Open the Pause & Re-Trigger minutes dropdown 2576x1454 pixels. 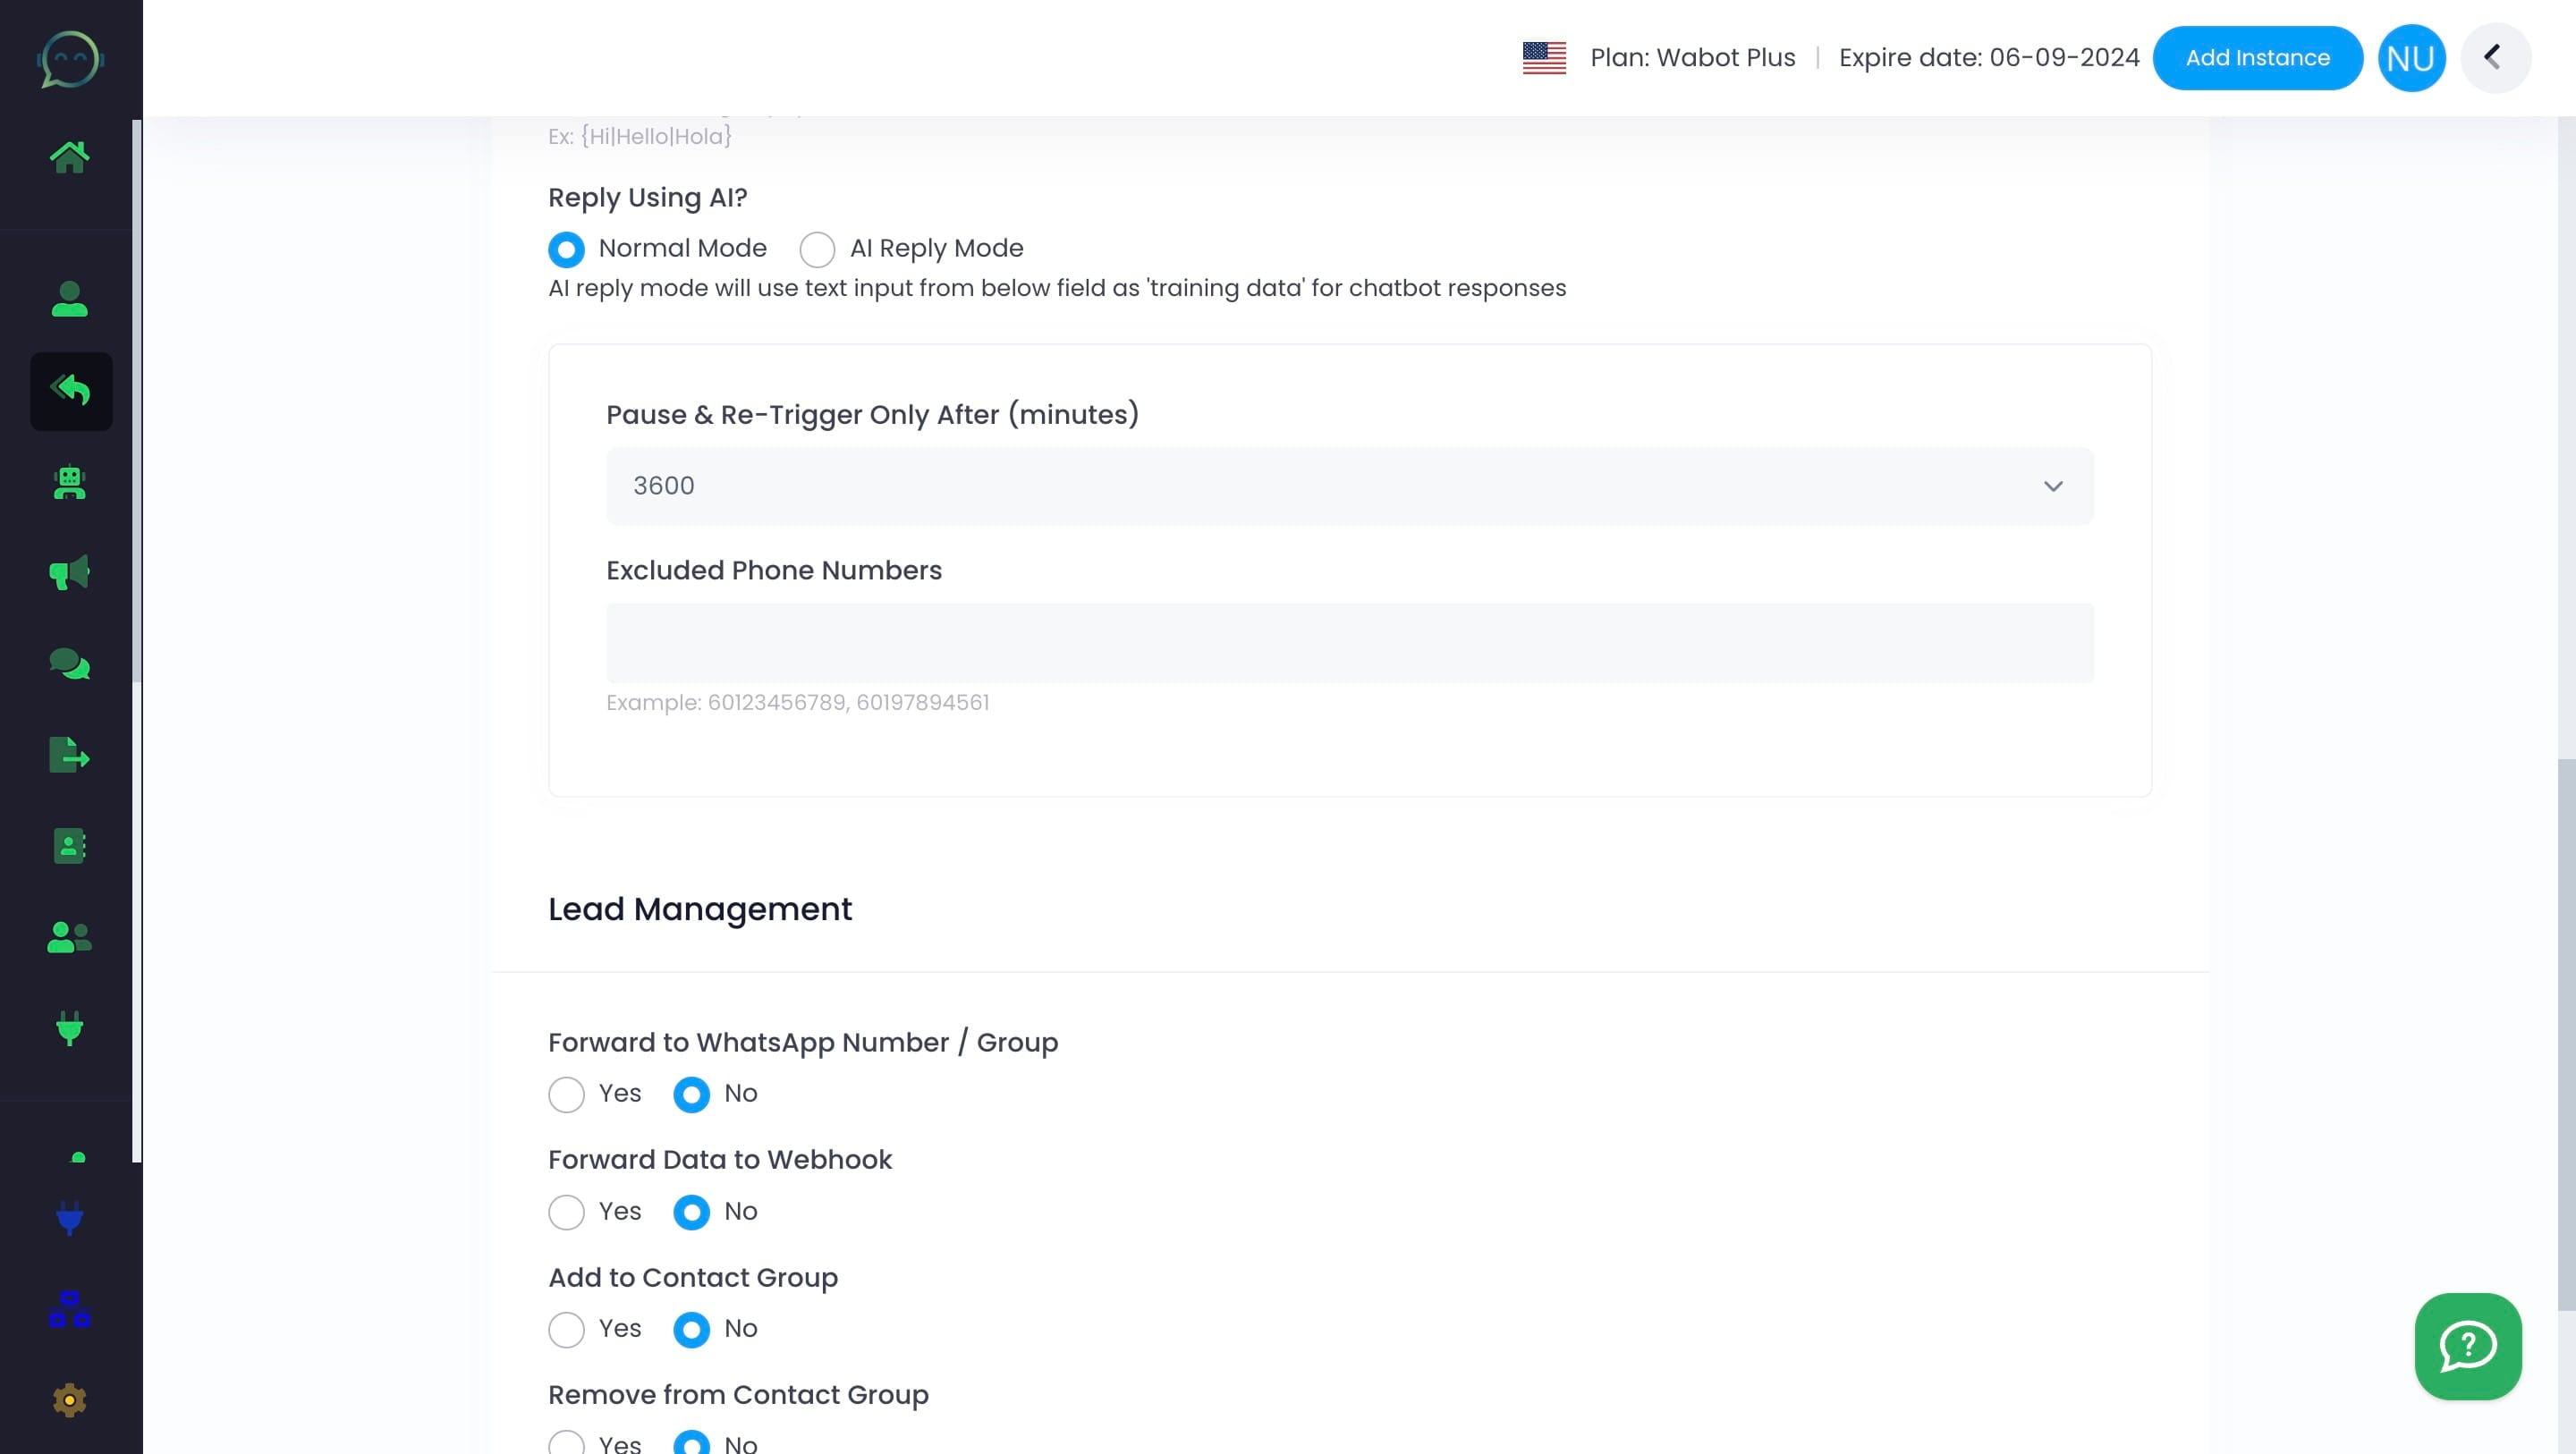1350,486
